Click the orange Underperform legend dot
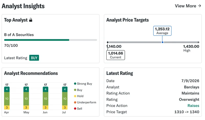This screenshot has height=120, width=205. click(x=75, y=102)
